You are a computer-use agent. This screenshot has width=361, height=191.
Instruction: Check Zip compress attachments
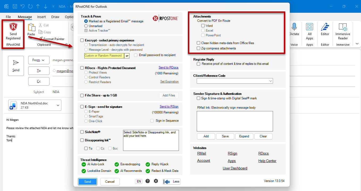click(199, 48)
